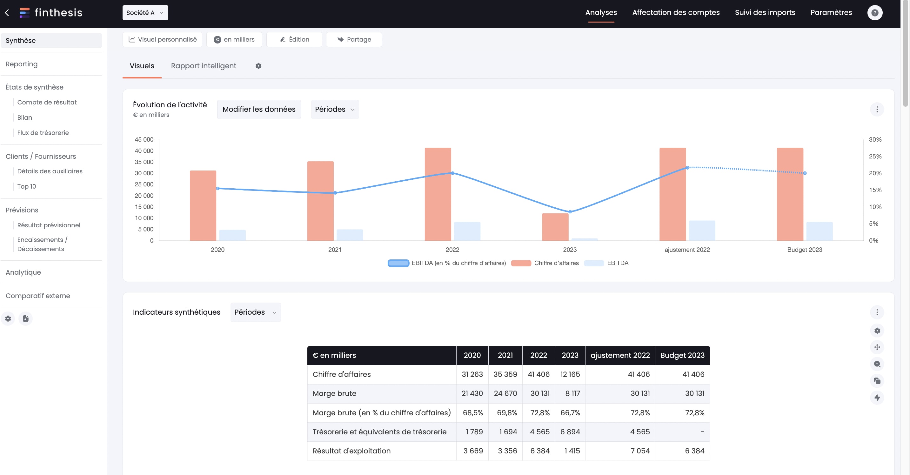The image size is (910, 475).
Task: Expand the Périodes dropdown on évolution chart
Action: point(334,109)
